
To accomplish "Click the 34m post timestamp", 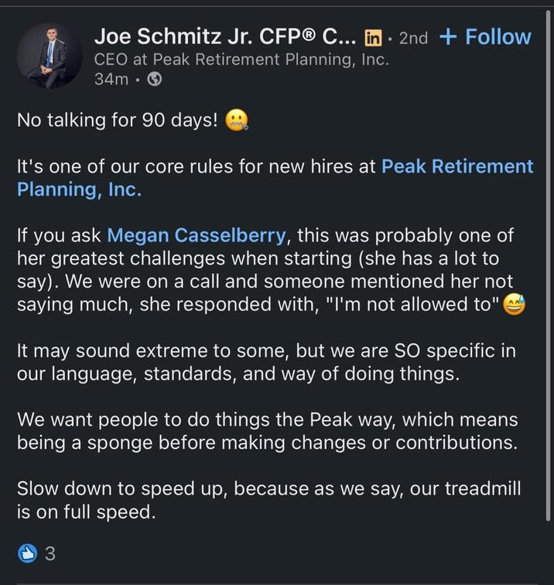I will (110, 80).
